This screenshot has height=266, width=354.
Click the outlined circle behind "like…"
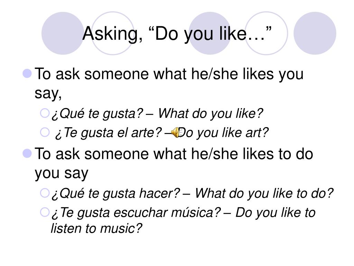[267, 33]
